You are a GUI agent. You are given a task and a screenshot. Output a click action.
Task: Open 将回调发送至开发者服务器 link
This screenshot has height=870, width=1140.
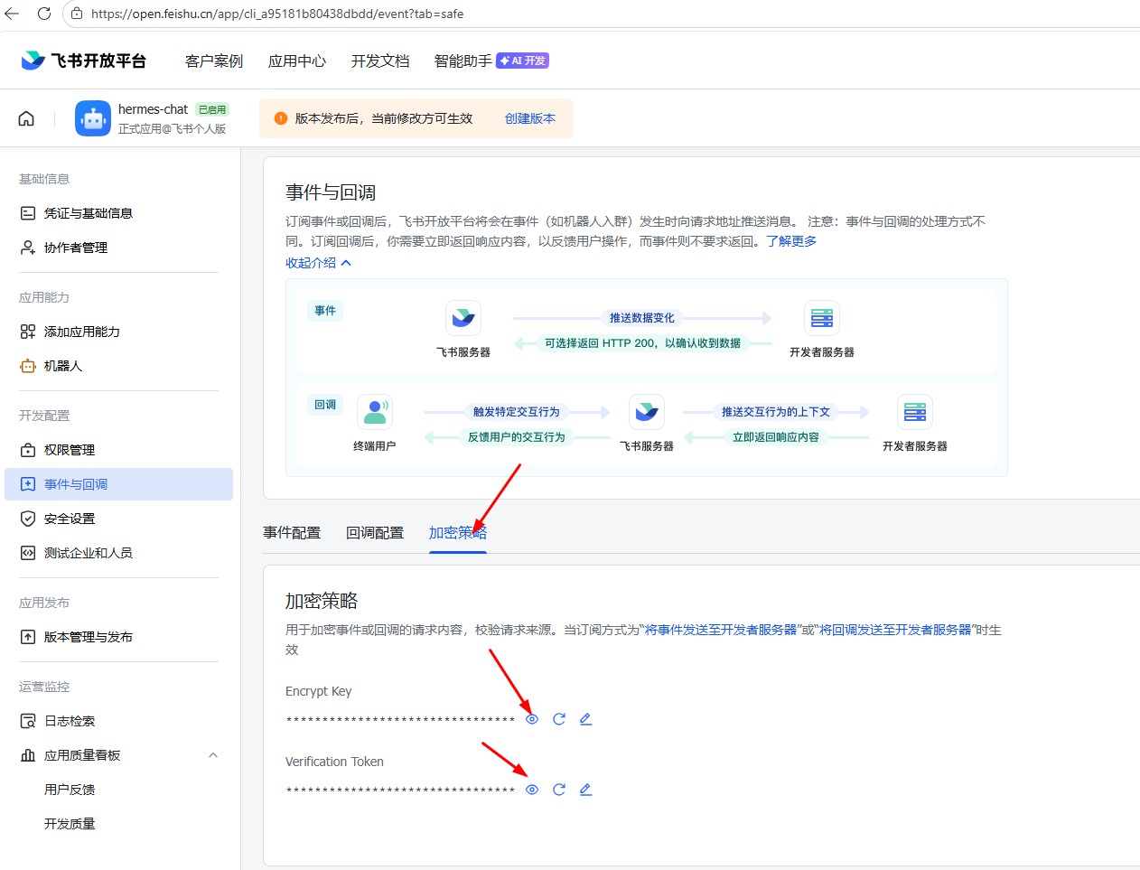[895, 630]
